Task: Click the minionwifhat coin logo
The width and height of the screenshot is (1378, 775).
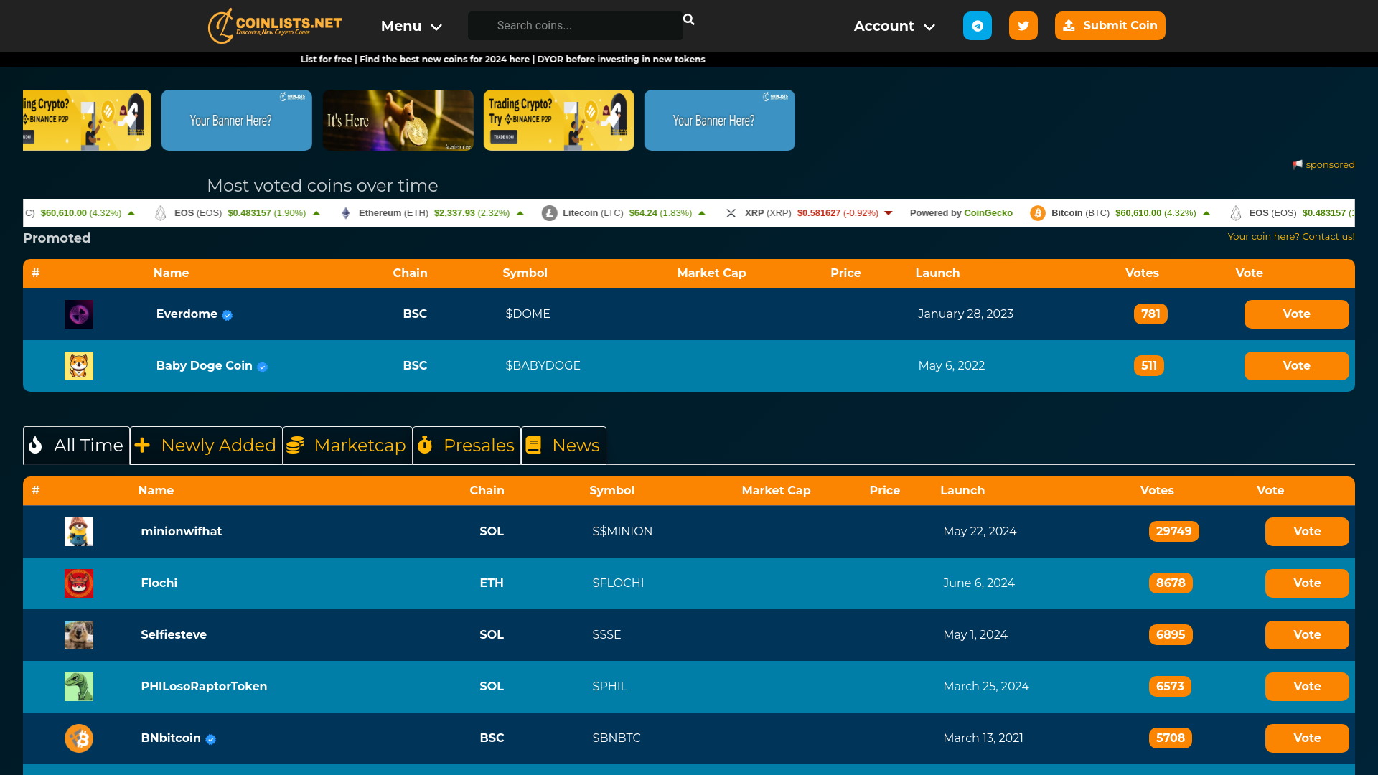Action: pos(79,532)
